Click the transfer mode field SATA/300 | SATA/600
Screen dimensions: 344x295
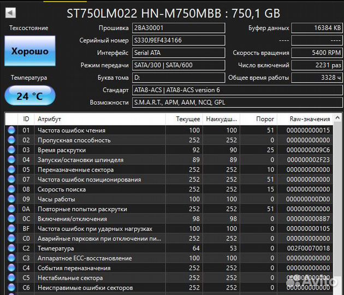pyautogui.click(x=179, y=65)
